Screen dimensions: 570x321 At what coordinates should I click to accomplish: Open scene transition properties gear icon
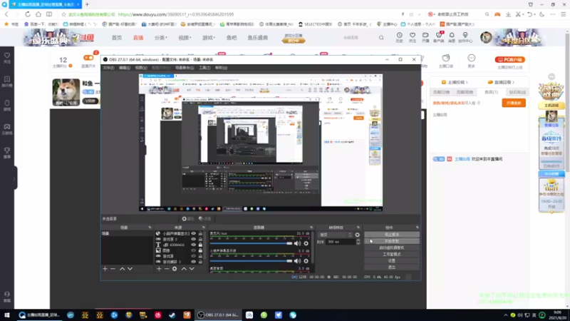[x=358, y=235]
